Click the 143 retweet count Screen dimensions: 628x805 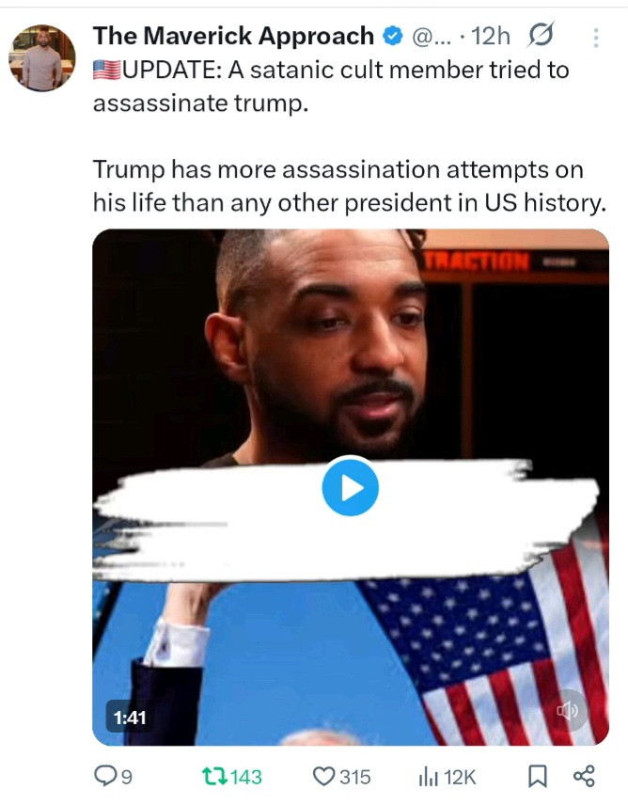point(246,777)
